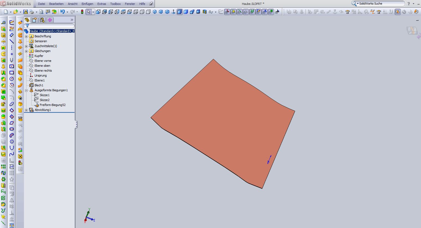Viewport: 421px width, 228px height.
Task: Expand the Zuschnittsliste(1) node
Action: point(26,46)
